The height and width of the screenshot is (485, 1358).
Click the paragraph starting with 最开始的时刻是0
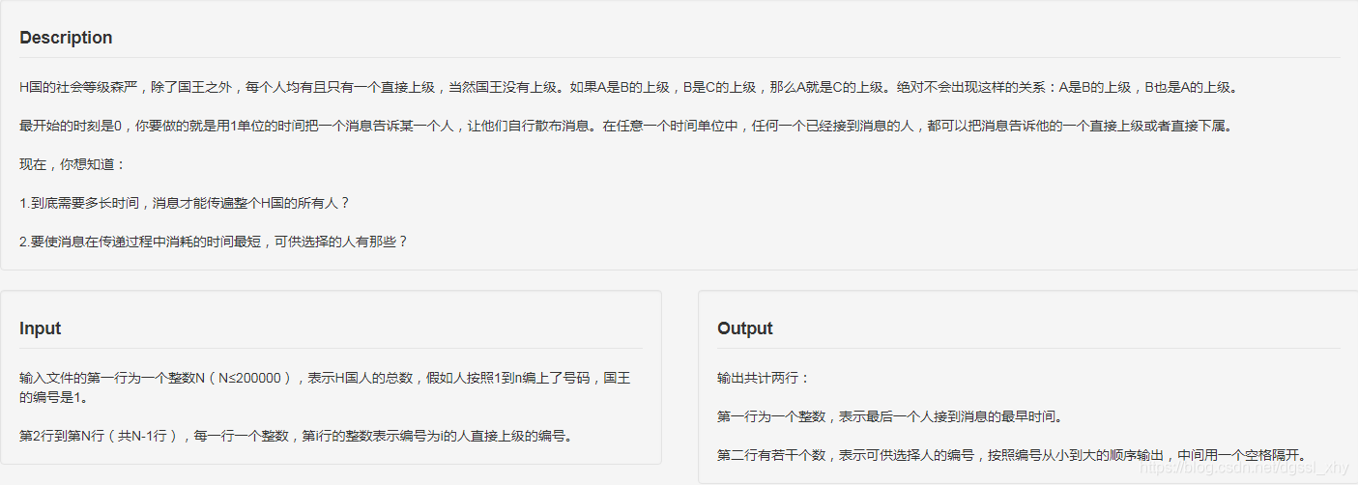click(x=625, y=126)
